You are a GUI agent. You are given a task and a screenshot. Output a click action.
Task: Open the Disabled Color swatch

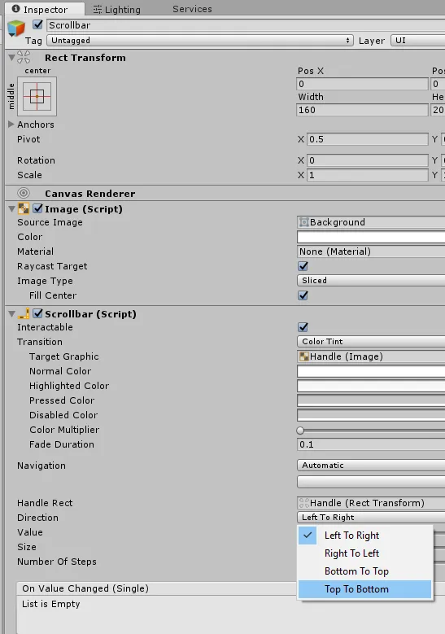[x=371, y=415]
